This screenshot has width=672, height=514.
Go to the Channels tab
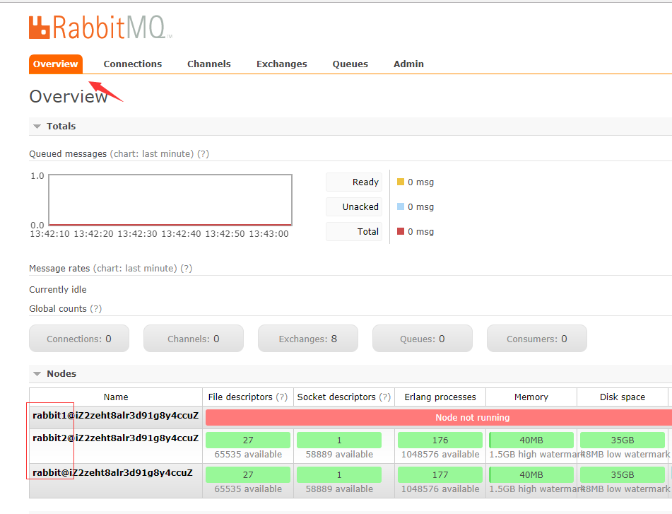coord(209,64)
